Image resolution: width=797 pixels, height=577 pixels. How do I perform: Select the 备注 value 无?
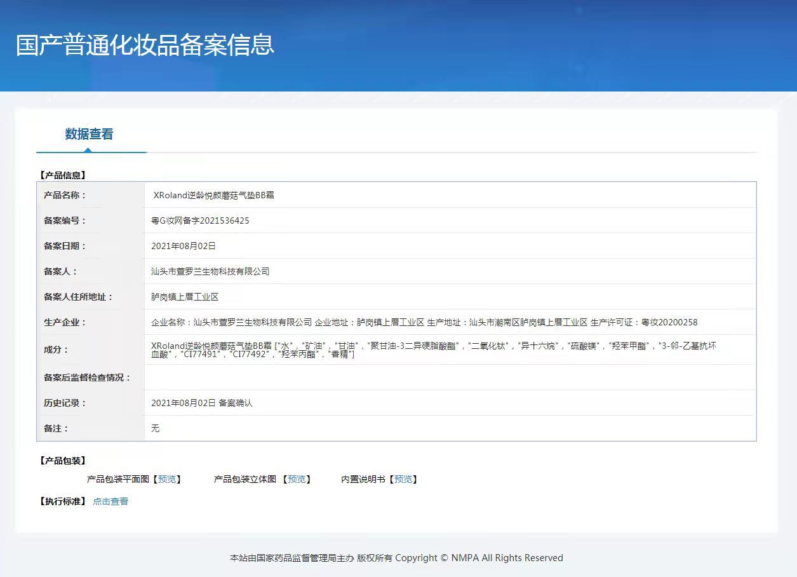click(156, 428)
